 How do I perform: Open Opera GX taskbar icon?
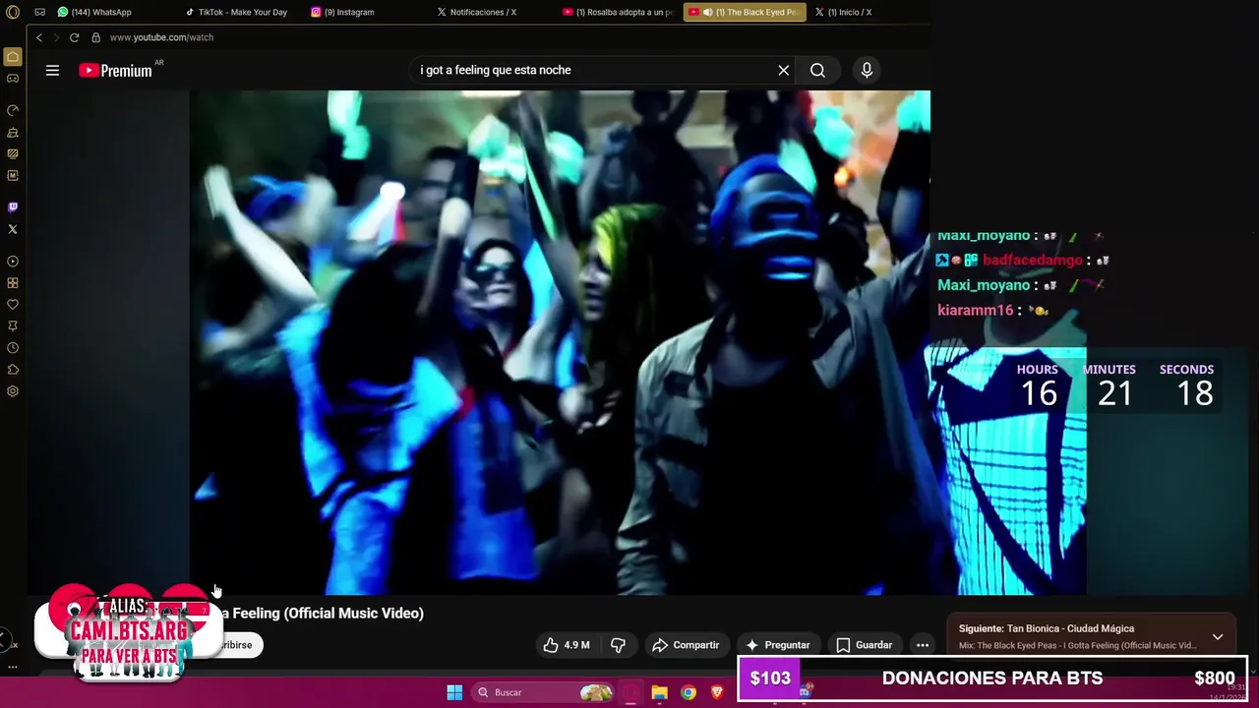pyautogui.click(x=630, y=692)
